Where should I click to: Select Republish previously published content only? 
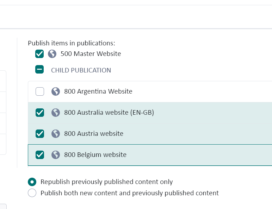32,182
